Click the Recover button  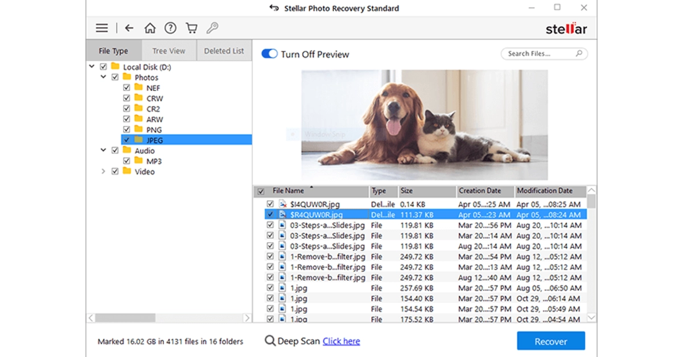click(x=551, y=341)
